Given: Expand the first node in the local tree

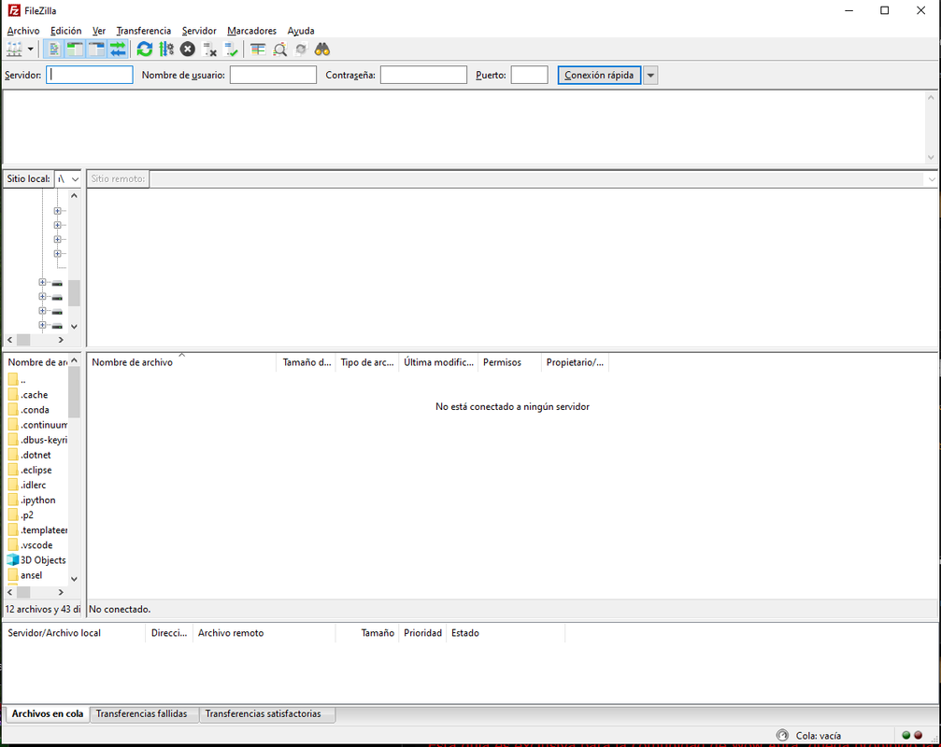Looking at the screenshot, I should [58, 211].
